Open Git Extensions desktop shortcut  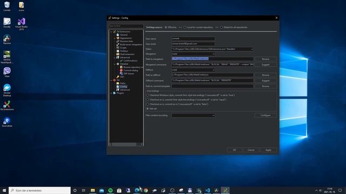tap(7, 106)
